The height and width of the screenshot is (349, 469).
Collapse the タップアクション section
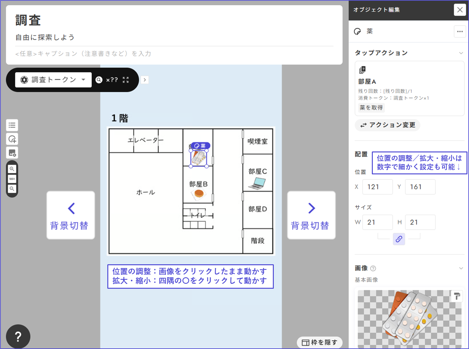coord(461,53)
